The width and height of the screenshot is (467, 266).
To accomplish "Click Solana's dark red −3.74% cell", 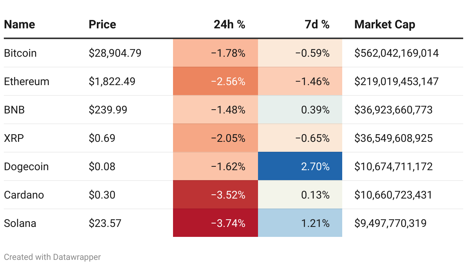I will 216,223.
